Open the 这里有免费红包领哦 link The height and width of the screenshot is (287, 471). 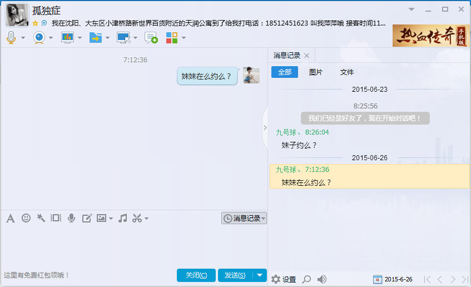click(x=37, y=275)
